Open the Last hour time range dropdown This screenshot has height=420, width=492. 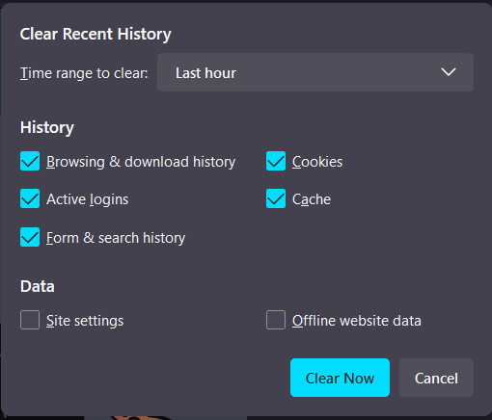click(x=315, y=72)
